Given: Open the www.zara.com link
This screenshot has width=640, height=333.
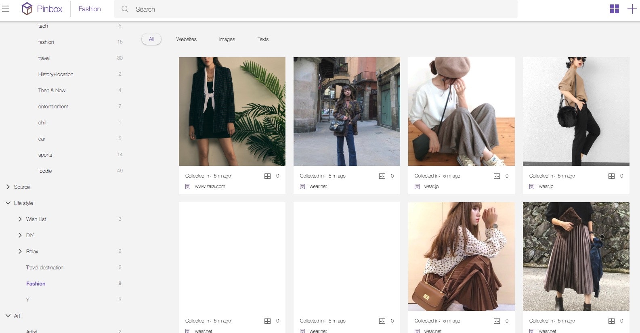Looking at the screenshot, I should [210, 186].
